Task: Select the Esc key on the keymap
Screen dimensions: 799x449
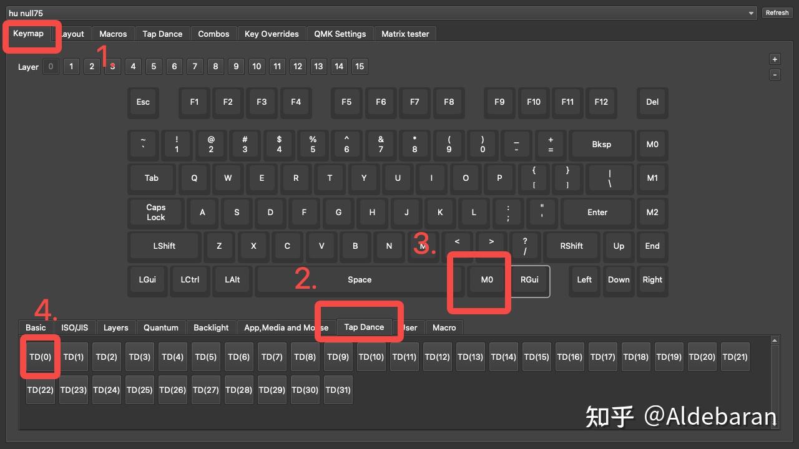Action: tap(143, 102)
